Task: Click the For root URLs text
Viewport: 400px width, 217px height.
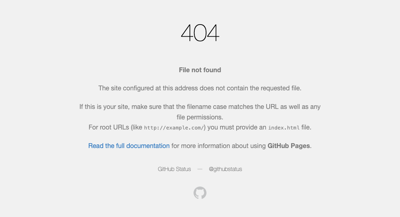Action: click(109, 127)
